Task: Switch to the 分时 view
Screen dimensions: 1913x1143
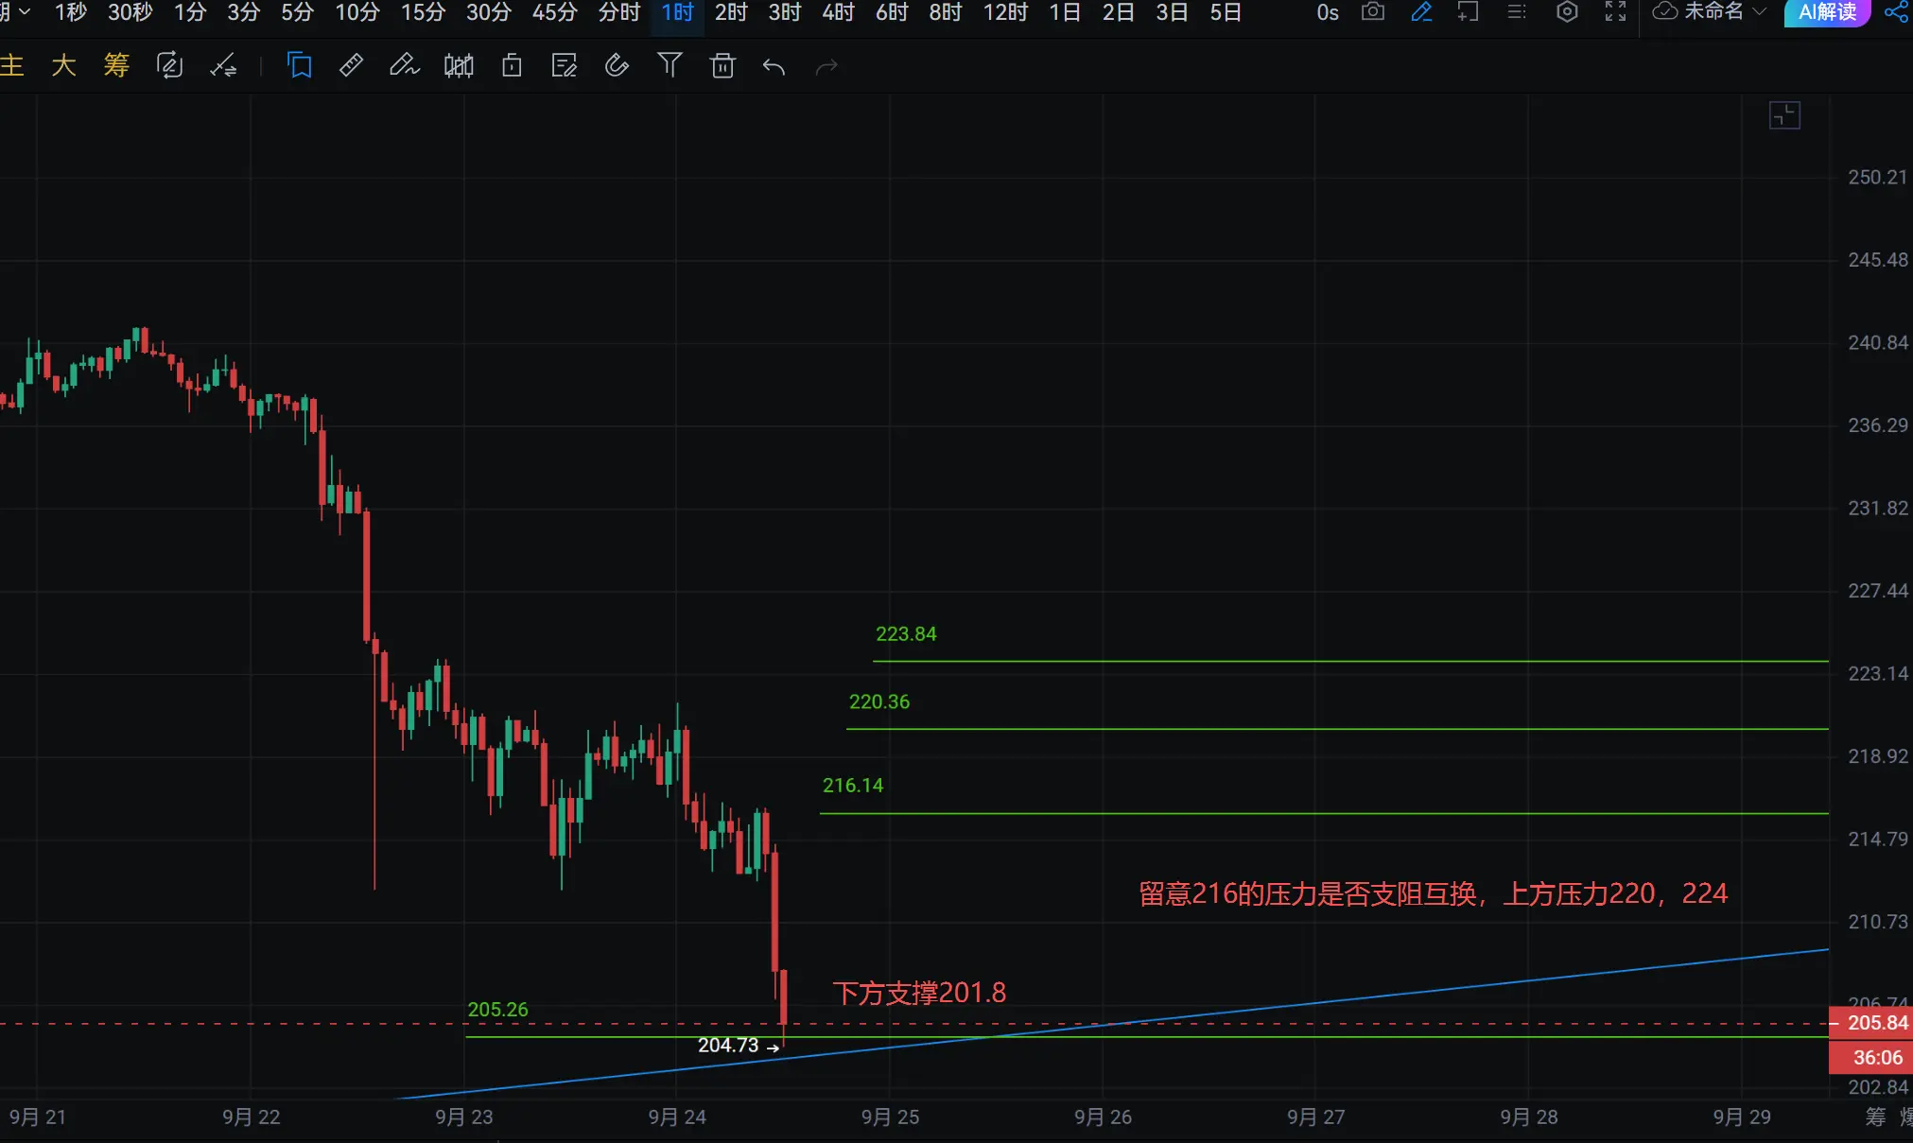Action: [619, 12]
